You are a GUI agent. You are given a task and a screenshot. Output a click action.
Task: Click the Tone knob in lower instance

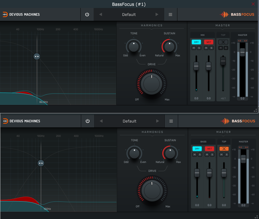[134, 153]
